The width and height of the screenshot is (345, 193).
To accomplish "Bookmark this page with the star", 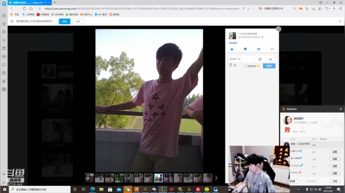I will [x=40, y=9].
